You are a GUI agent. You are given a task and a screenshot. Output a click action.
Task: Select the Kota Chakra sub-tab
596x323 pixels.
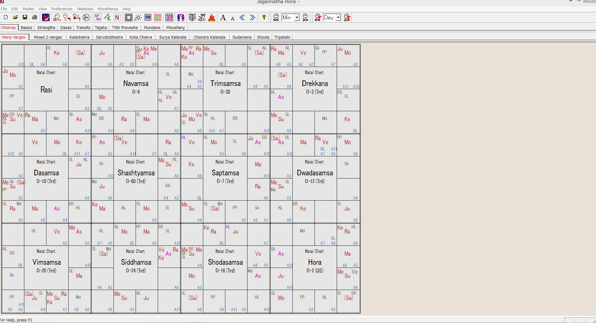pyautogui.click(x=141, y=37)
